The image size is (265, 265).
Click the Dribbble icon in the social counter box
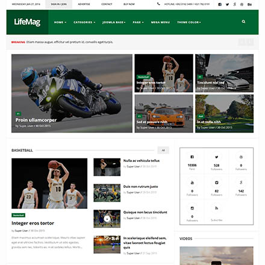(241, 157)
